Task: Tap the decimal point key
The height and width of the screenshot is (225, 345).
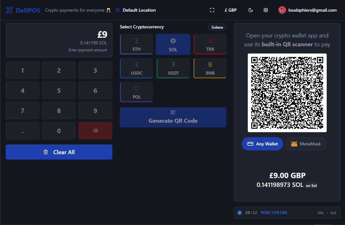Action: tap(22, 131)
